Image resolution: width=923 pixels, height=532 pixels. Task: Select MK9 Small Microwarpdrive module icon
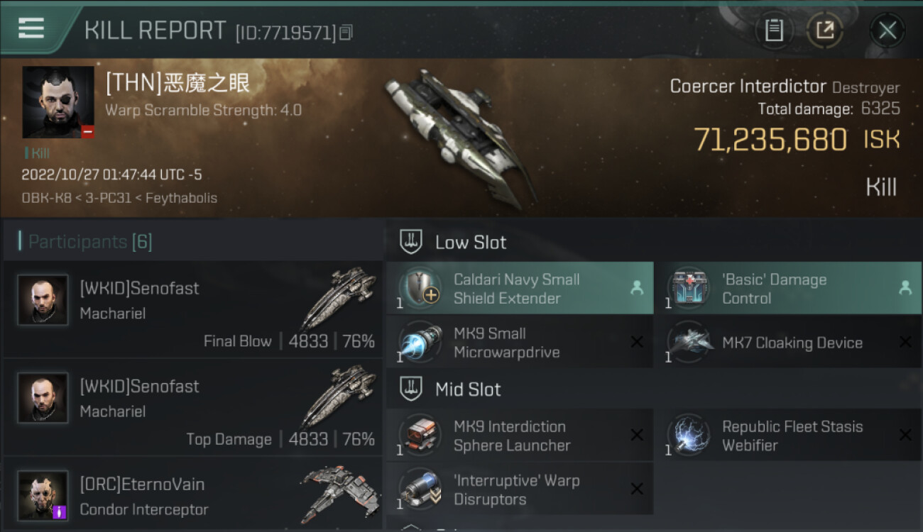pos(420,343)
